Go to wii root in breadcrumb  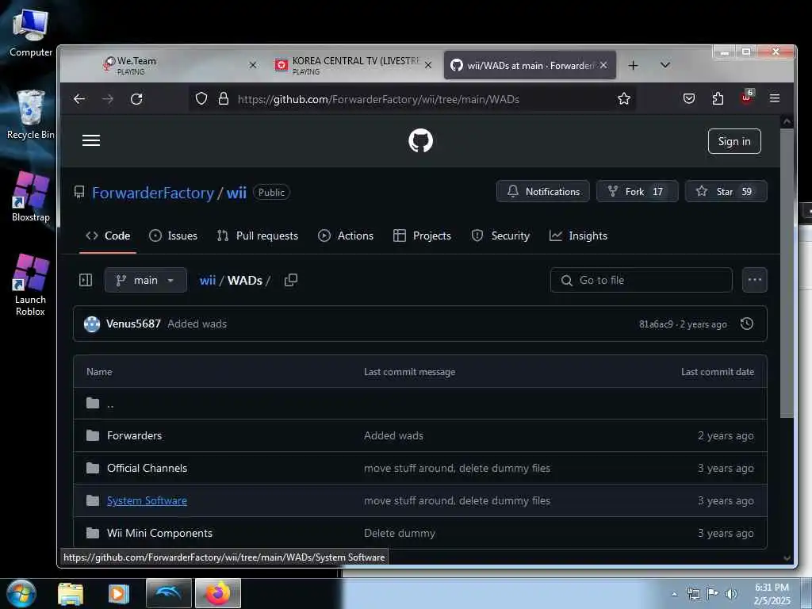point(208,280)
